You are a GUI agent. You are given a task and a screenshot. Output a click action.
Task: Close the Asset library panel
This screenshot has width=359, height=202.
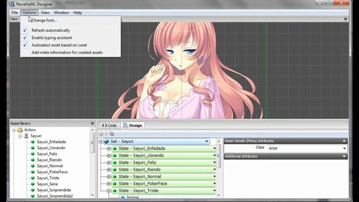tap(92, 123)
